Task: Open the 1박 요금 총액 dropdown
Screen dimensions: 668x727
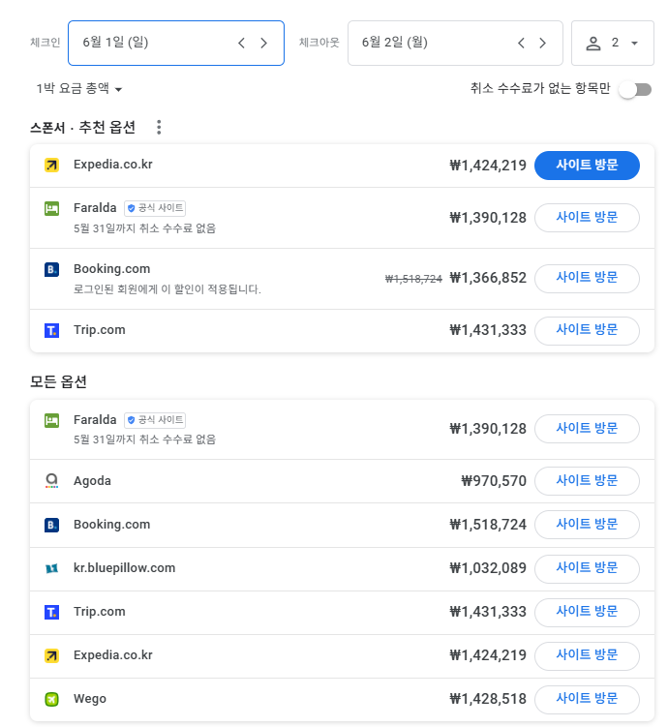Action: click(x=79, y=88)
